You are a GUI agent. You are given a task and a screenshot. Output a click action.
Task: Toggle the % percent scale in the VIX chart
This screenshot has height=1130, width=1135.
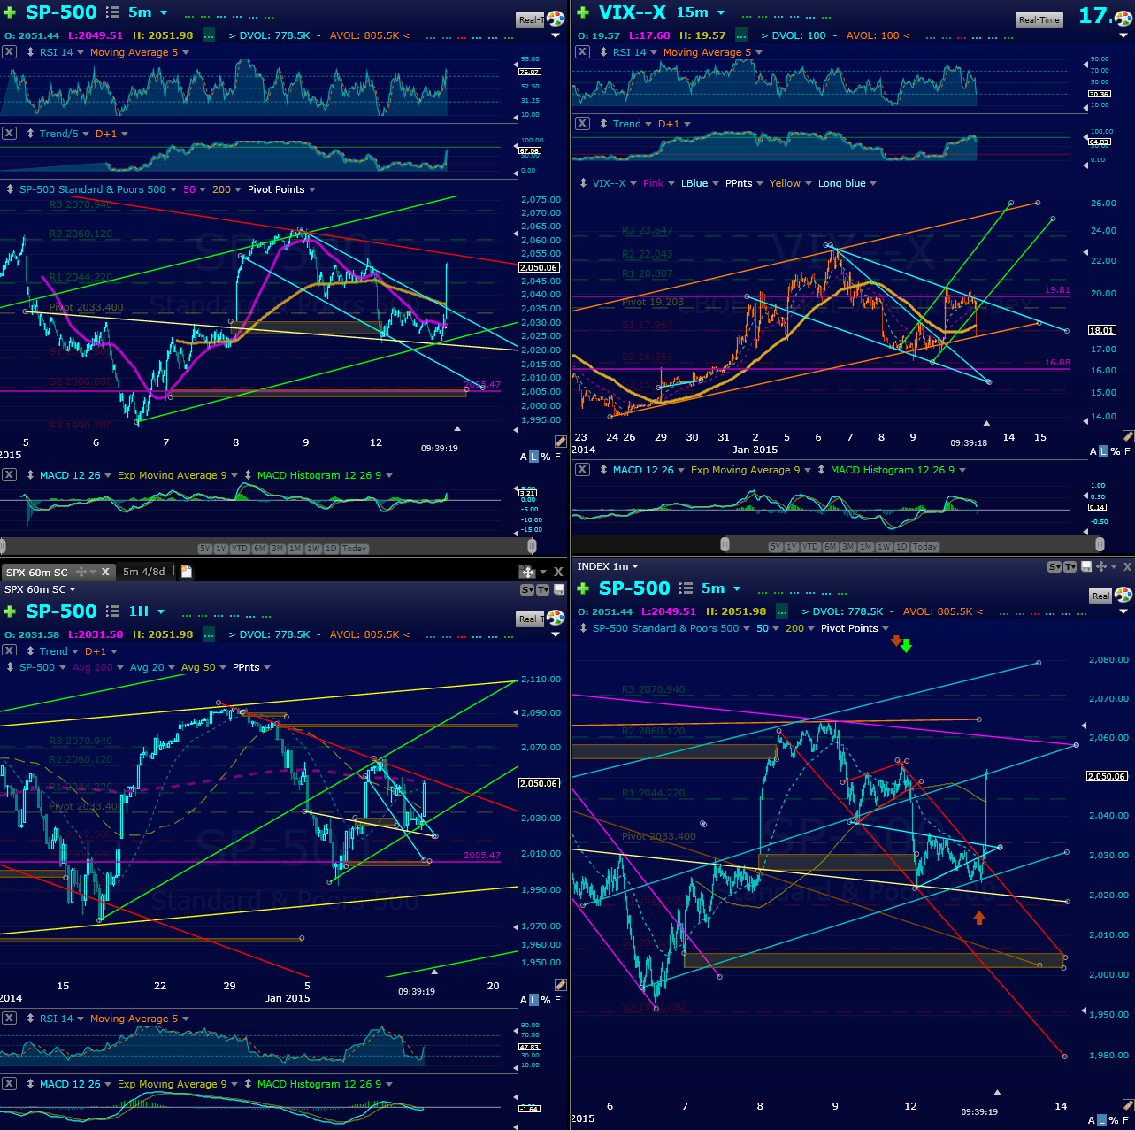click(x=1114, y=451)
